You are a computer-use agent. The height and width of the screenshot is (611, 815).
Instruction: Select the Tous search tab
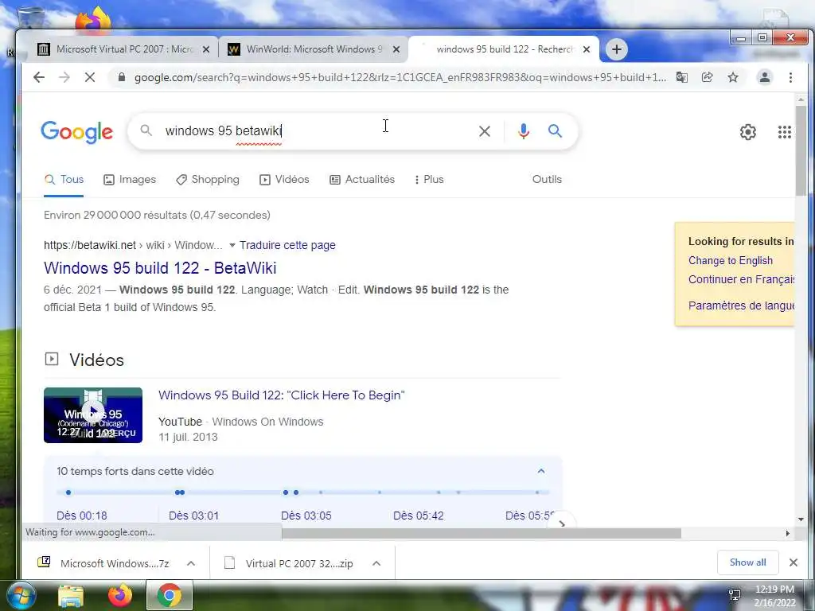[64, 180]
